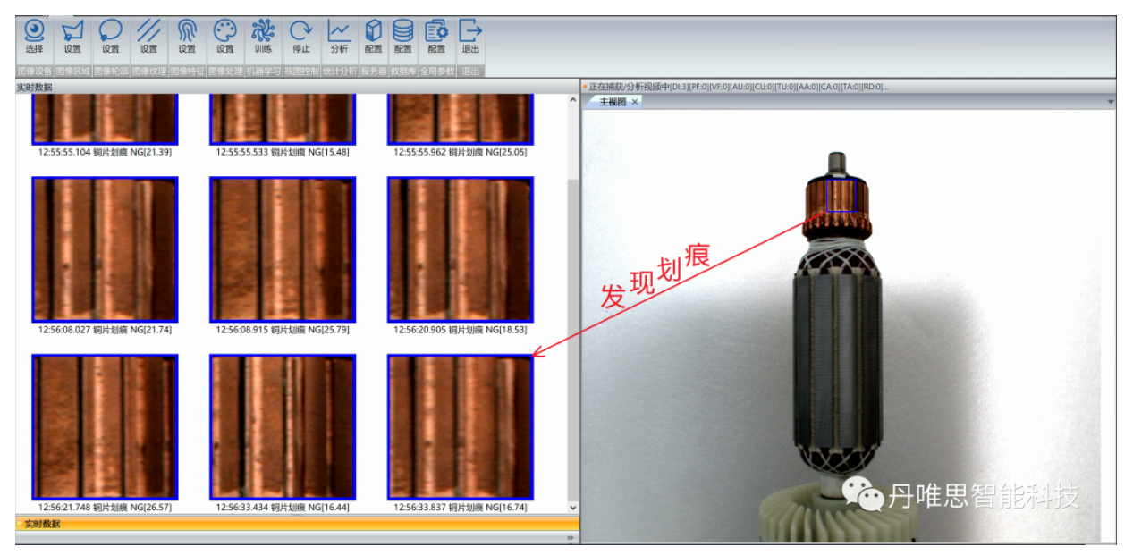The width and height of the screenshot is (1133, 555).
Task: Open database (数据库) configuration icon
Action: [x=403, y=38]
